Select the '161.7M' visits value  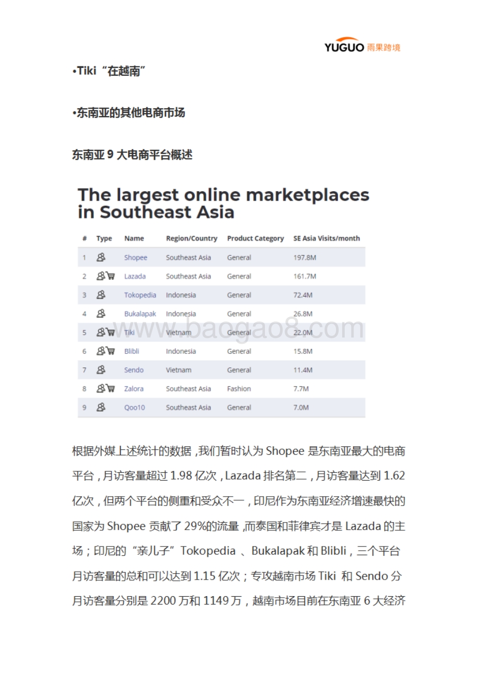click(305, 276)
